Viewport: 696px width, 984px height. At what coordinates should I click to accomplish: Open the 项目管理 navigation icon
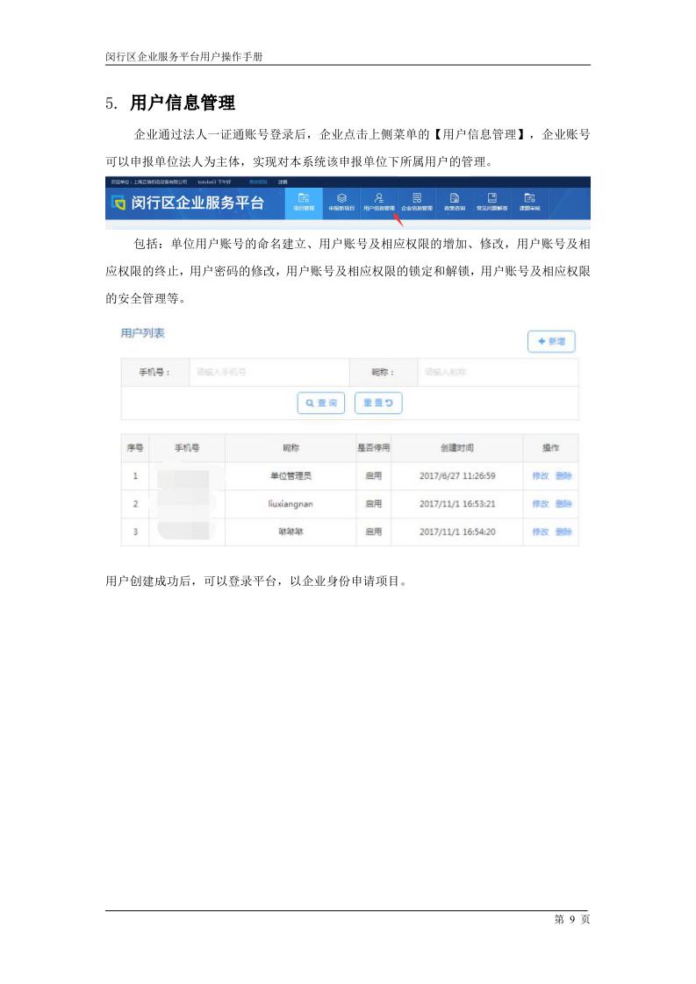(x=303, y=202)
